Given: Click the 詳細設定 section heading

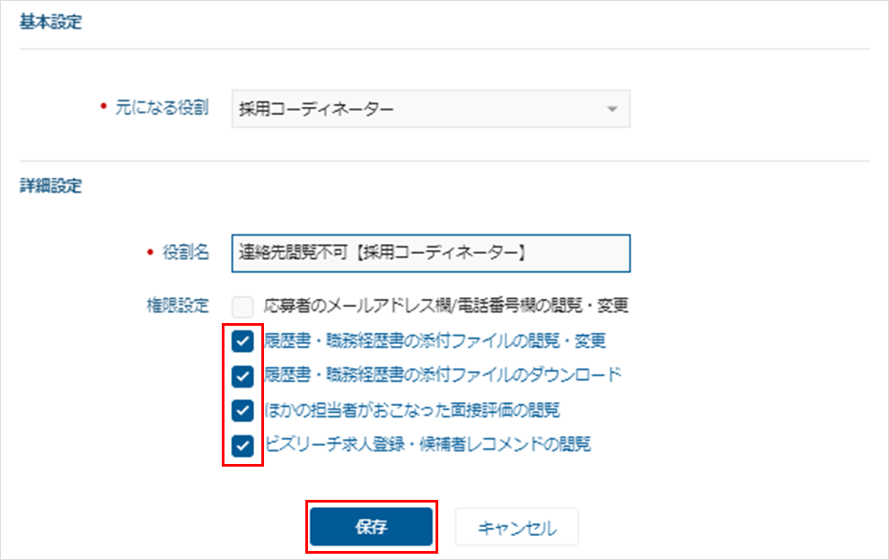Looking at the screenshot, I should (51, 186).
